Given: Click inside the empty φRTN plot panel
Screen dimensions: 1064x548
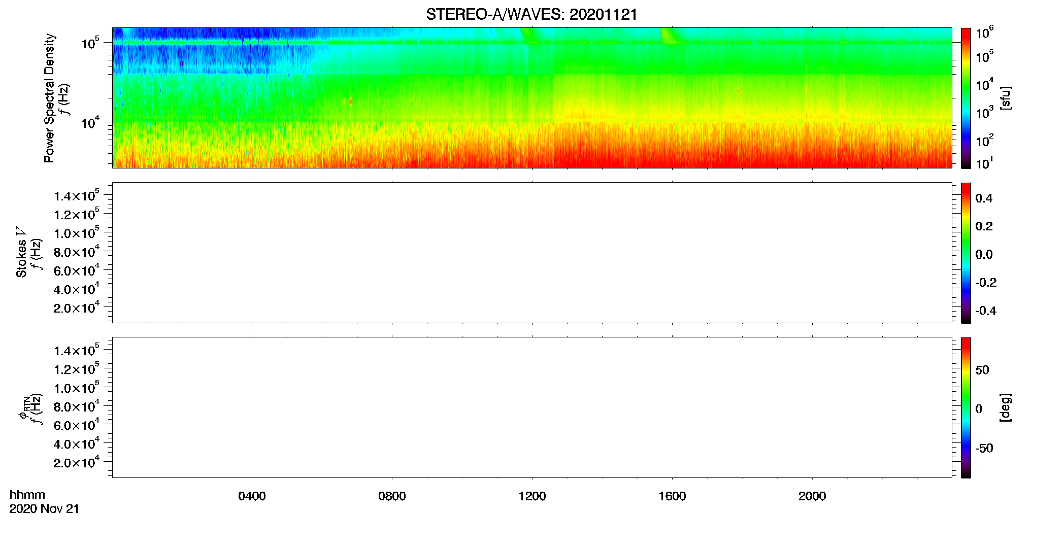Looking at the screenshot, I should [x=532, y=407].
